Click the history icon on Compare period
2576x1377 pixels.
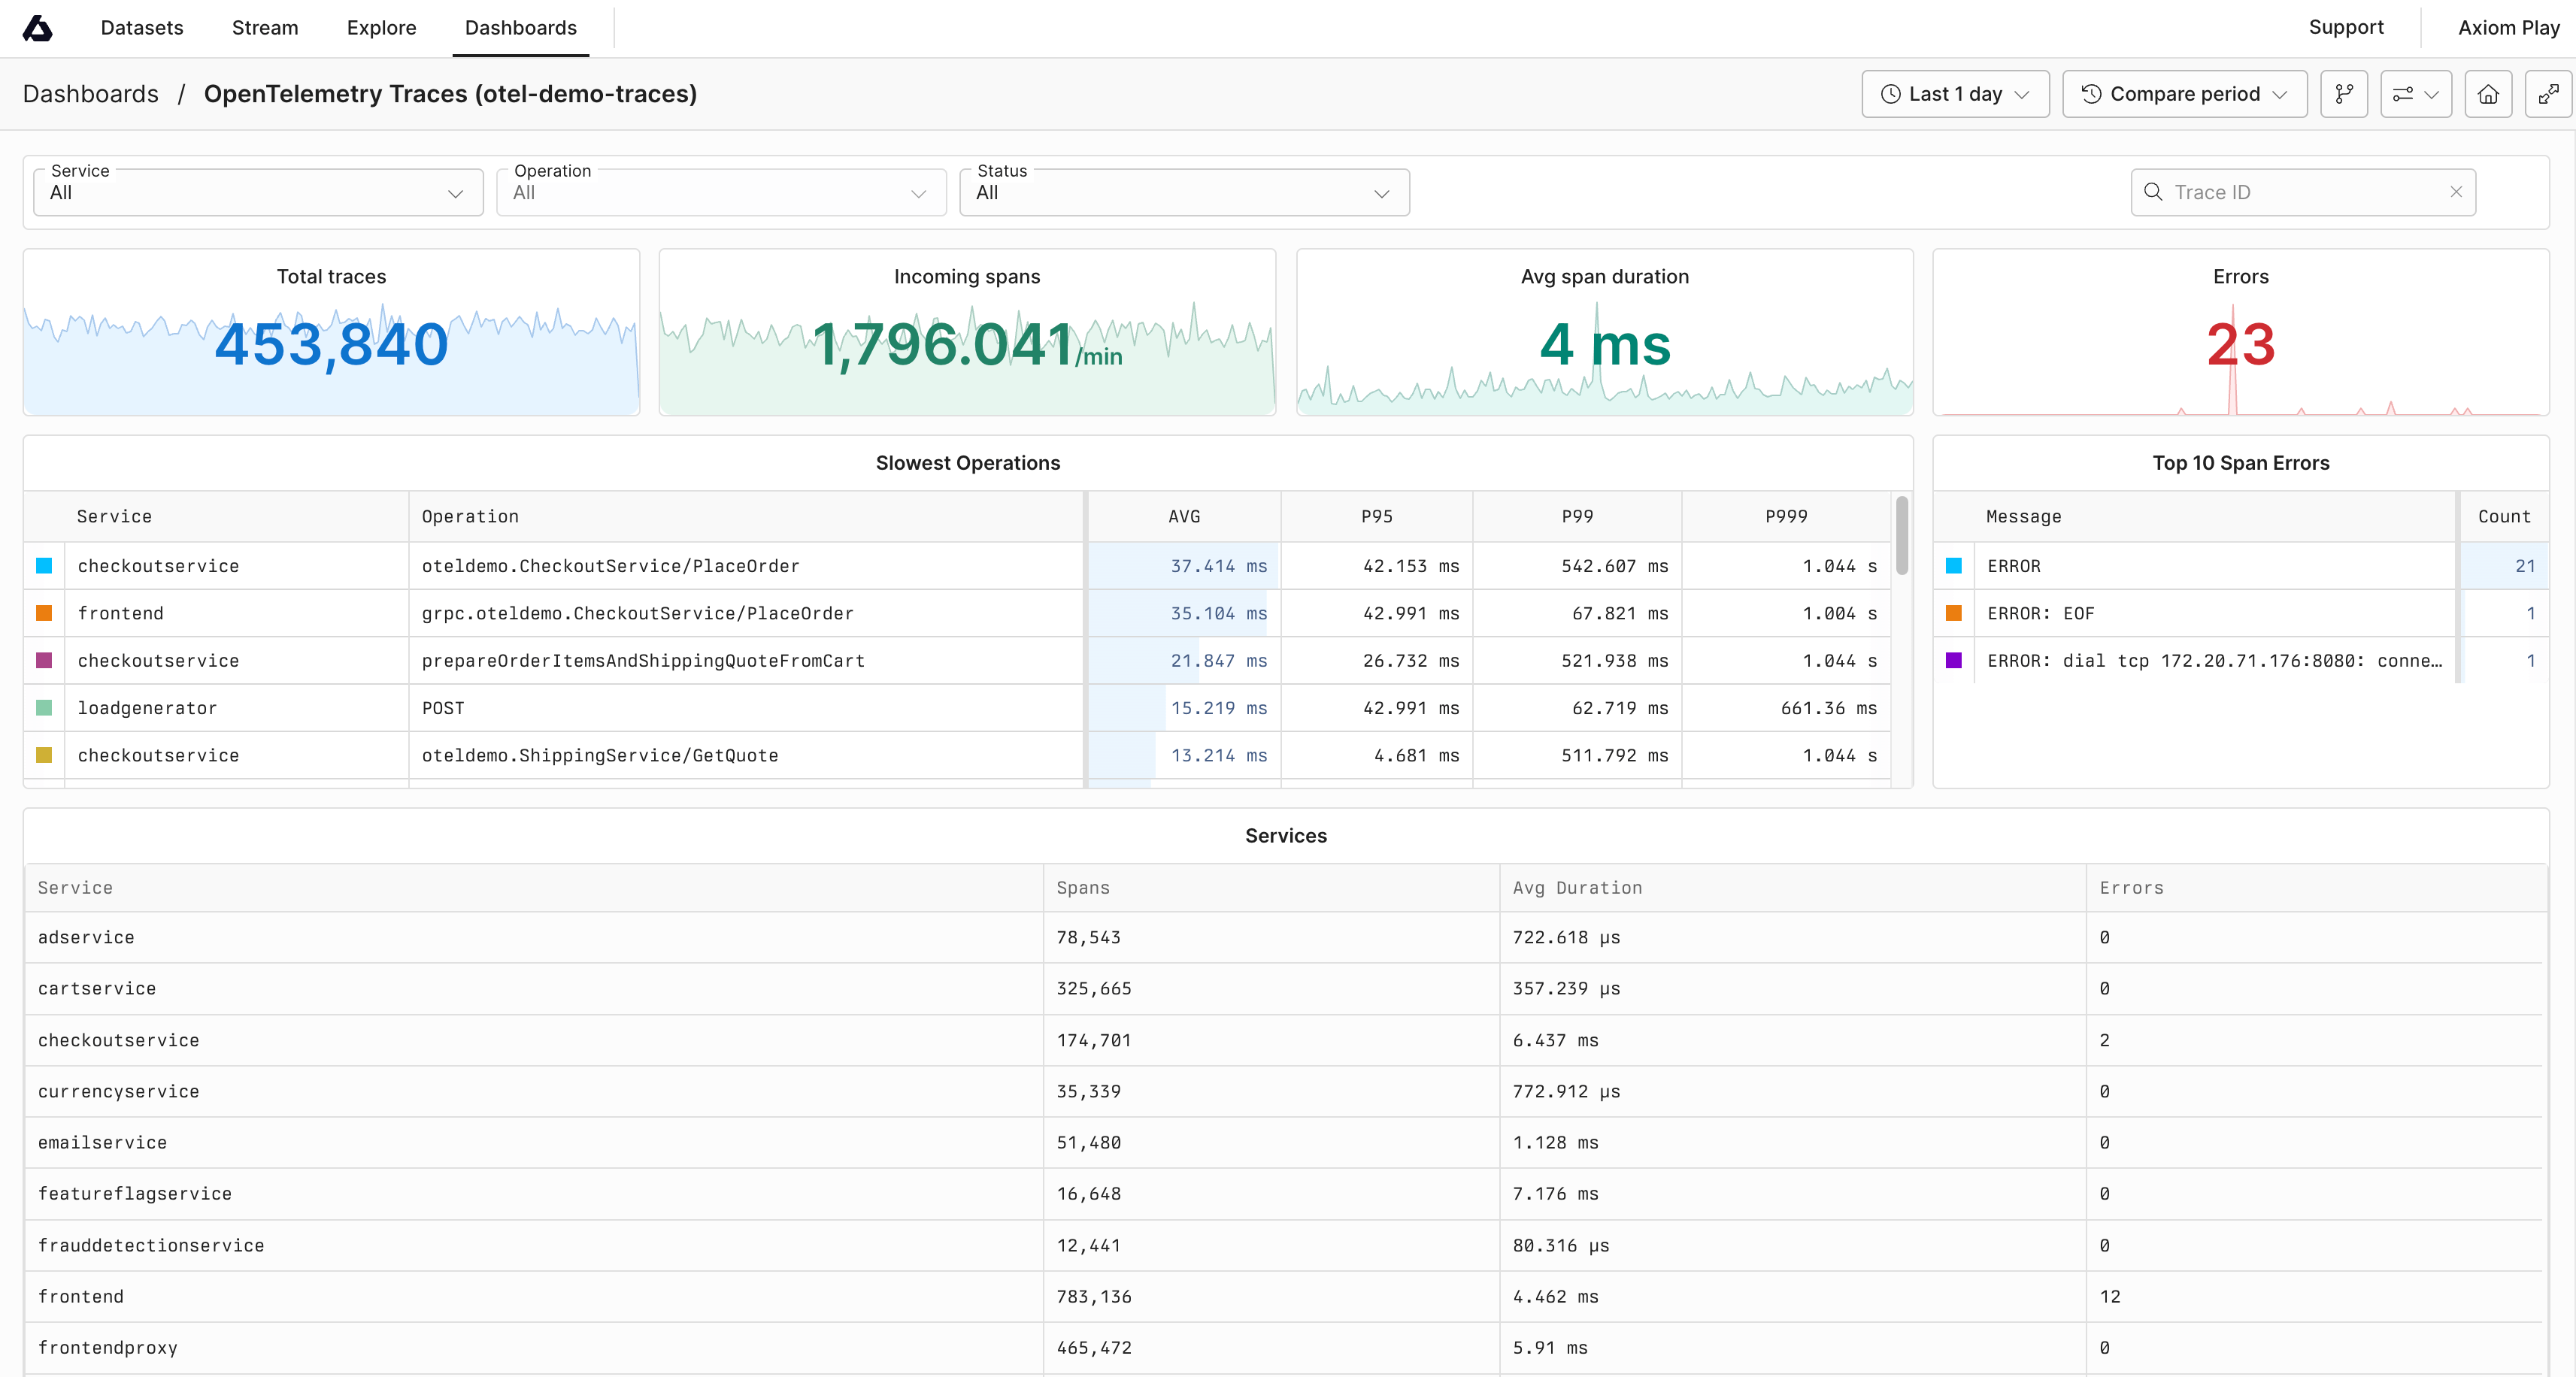(2091, 93)
